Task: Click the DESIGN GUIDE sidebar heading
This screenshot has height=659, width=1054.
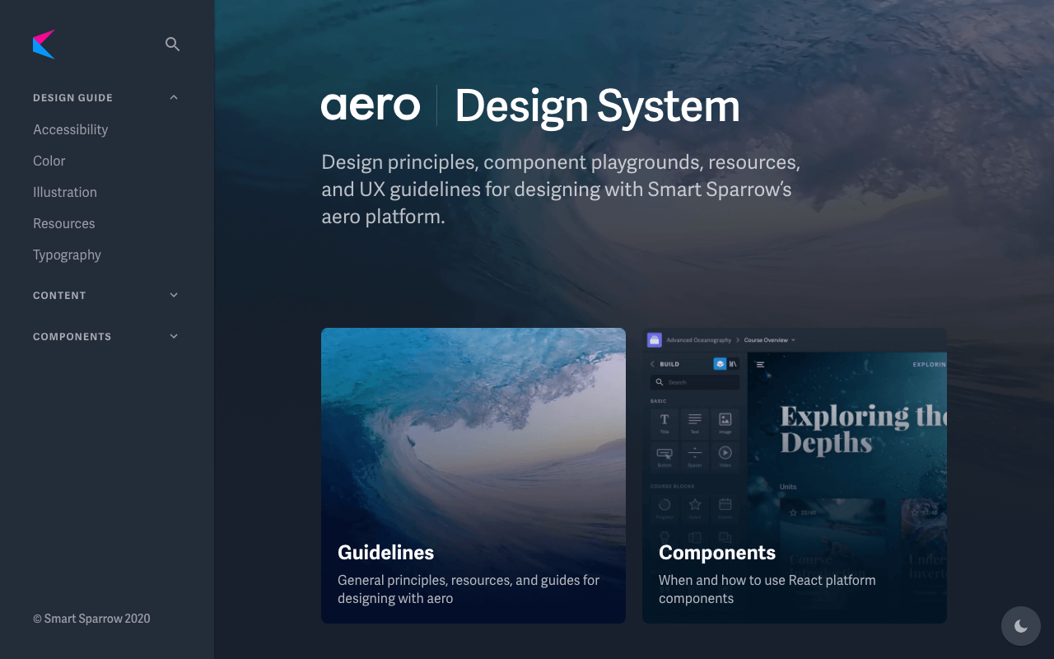Action: (x=72, y=97)
